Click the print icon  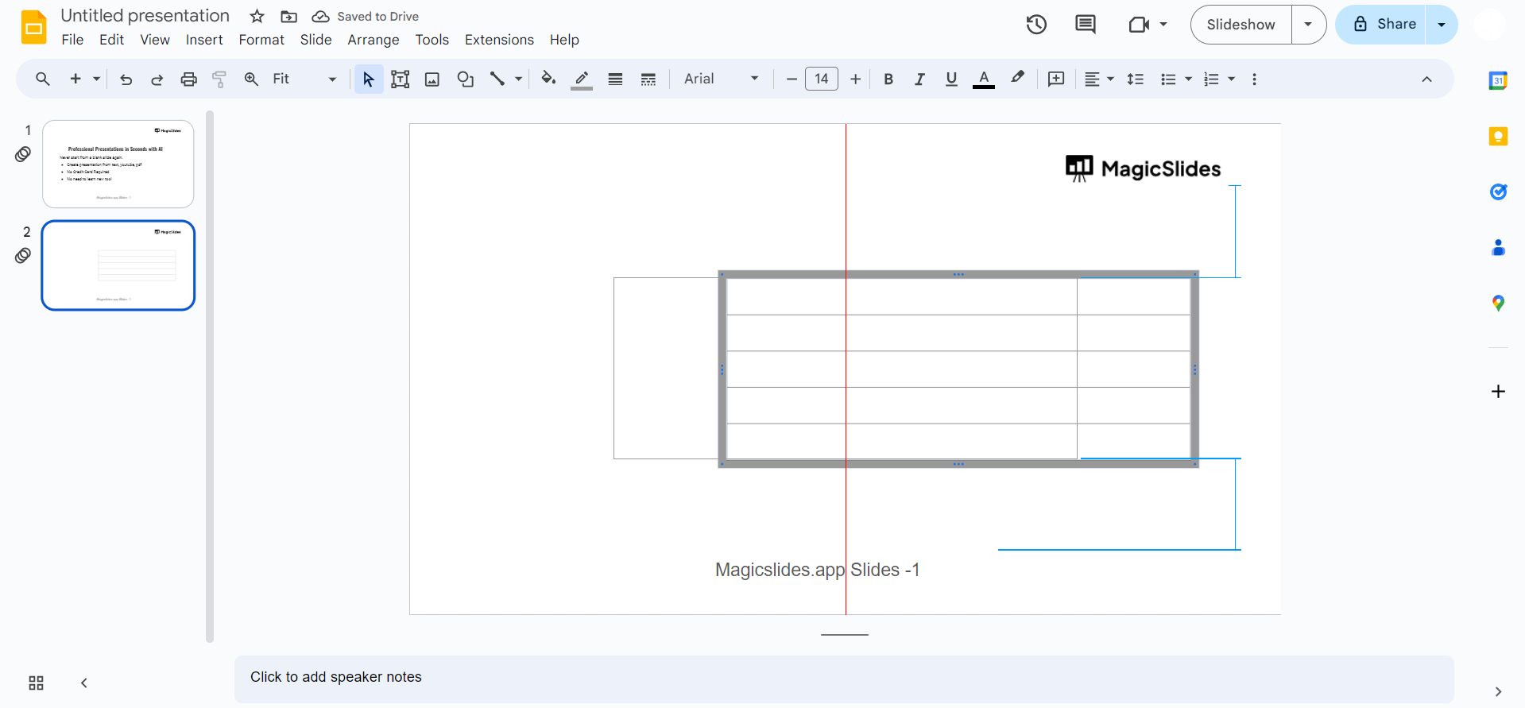tap(188, 79)
